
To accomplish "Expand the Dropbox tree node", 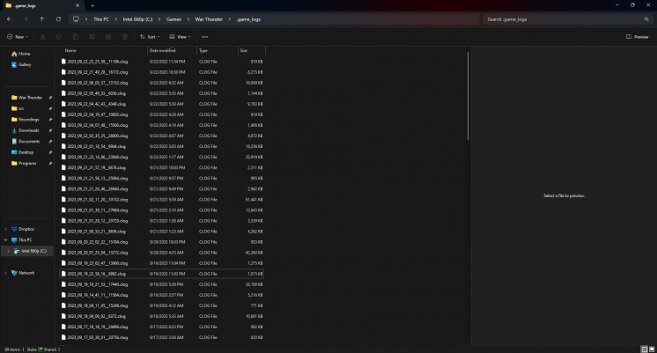I will pos(5,229).
